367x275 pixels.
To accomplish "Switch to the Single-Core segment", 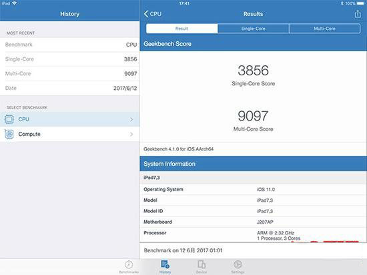I will [x=254, y=29].
